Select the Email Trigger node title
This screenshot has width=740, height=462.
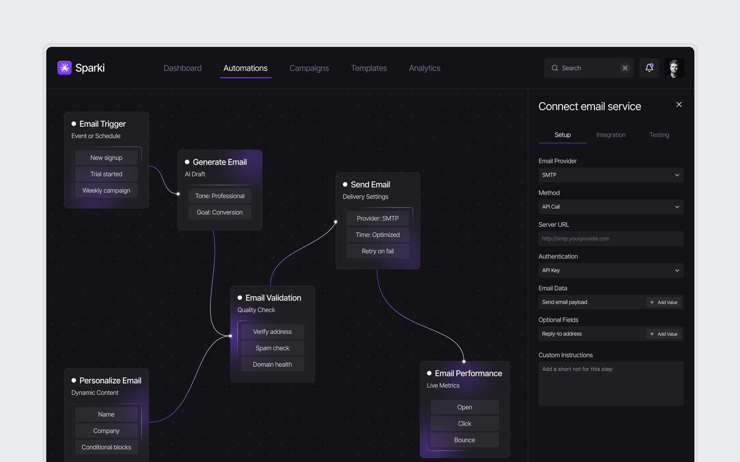102,124
